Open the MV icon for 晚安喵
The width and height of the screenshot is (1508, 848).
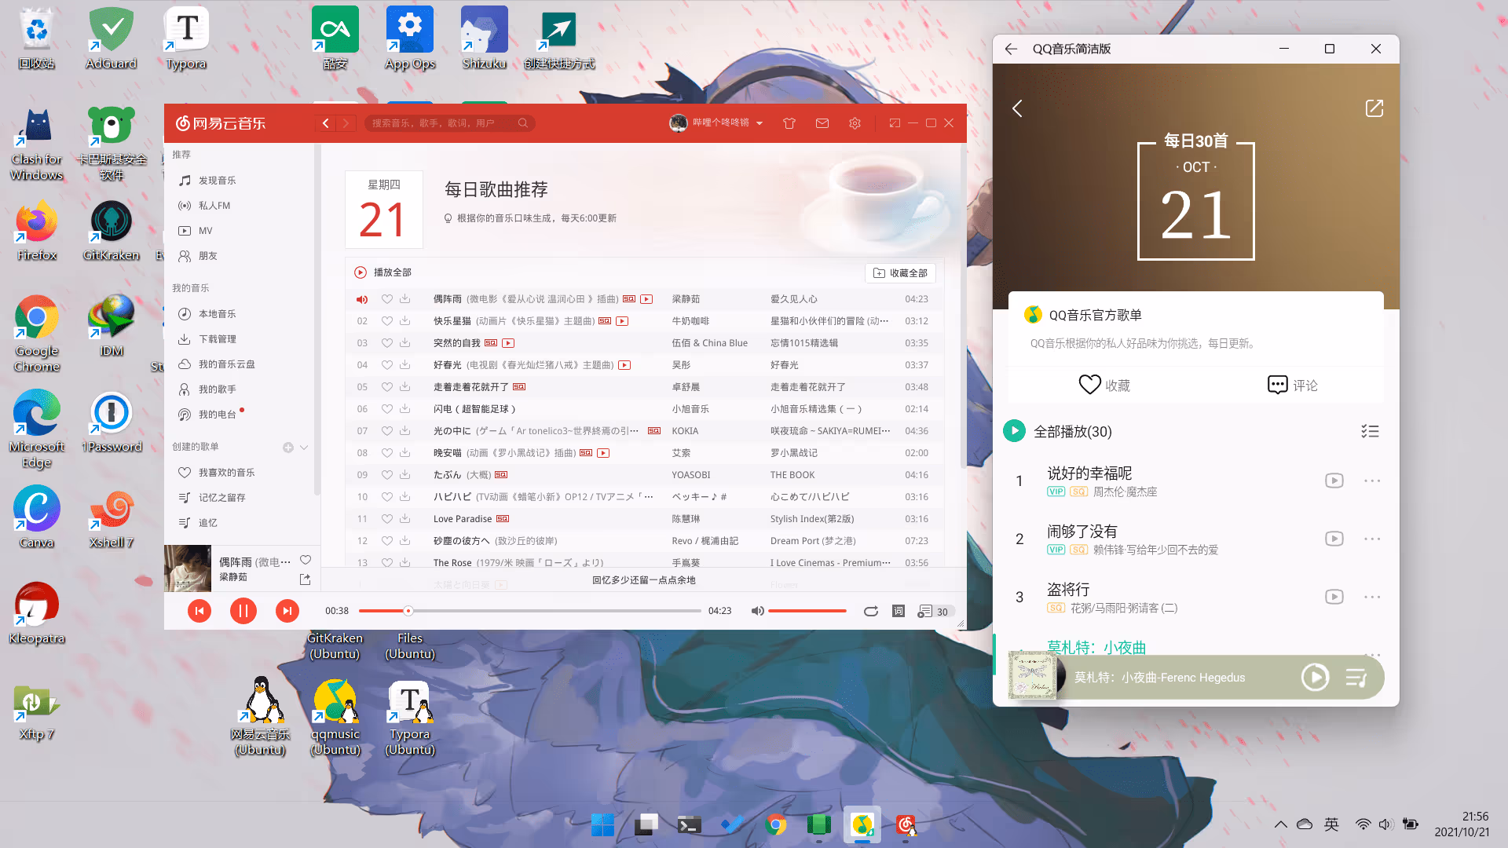pos(603,453)
